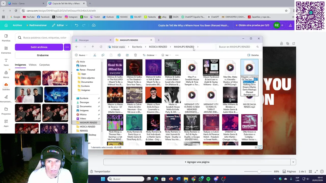Open Canva analytics chart icon

click(290, 25)
